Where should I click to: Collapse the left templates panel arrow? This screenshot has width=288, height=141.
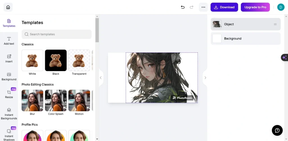point(101,77)
